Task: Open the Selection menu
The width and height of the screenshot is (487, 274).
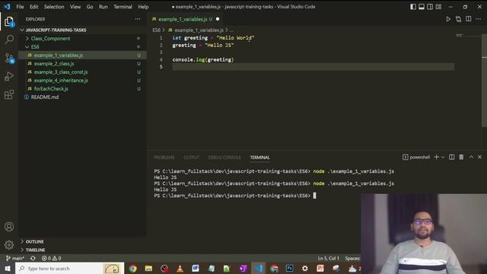Action: coord(54,7)
